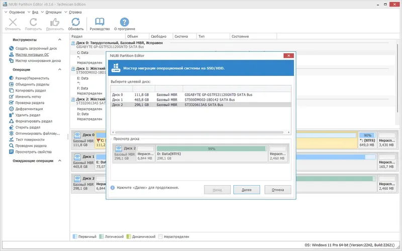The image size is (402, 251).
Task: Click the Логический legend swatch
Action: (102, 236)
